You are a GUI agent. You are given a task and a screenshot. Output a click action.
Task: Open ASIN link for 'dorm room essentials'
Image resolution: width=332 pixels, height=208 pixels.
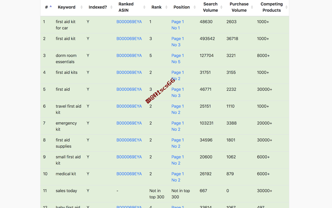129,56
